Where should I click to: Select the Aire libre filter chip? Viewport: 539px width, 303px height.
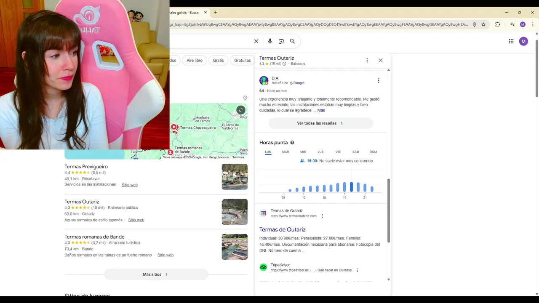click(195, 60)
